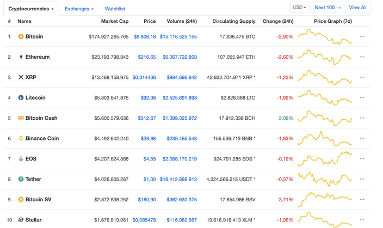This screenshot has height=228, width=383.
Task: Sort table by Market Cap column
Action: (x=115, y=21)
